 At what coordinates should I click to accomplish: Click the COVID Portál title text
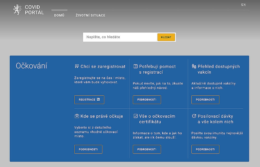34,10
